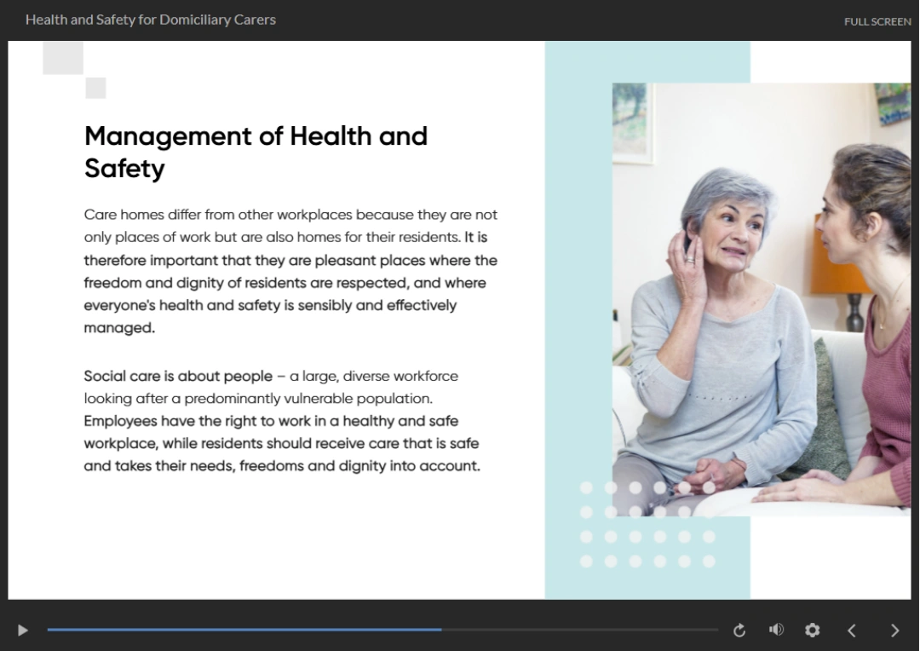Click the course title Health and Safety for Domiciliary Carers
This screenshot has height=651, width=920.
[151, 20]
